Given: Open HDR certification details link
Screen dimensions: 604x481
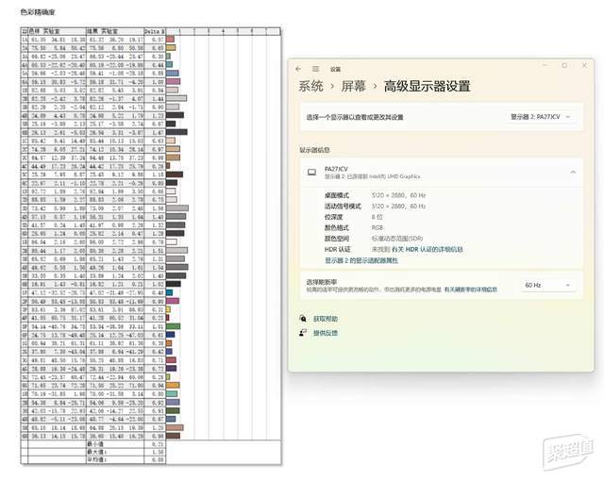Looking at the screenshot, I should [x=428, y=249].
